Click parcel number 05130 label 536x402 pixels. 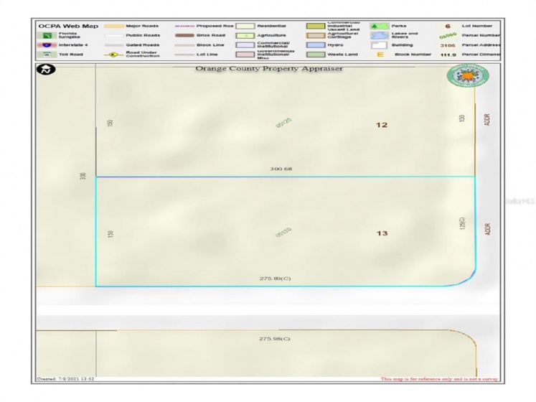click(283, 233)
